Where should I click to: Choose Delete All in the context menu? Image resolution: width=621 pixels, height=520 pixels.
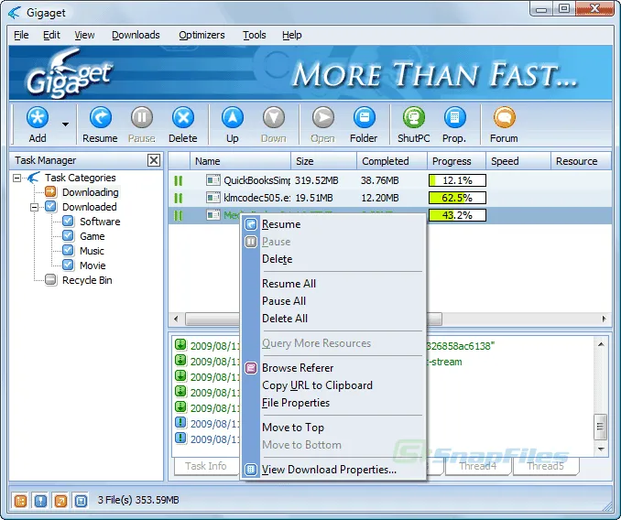coord(334,319)
